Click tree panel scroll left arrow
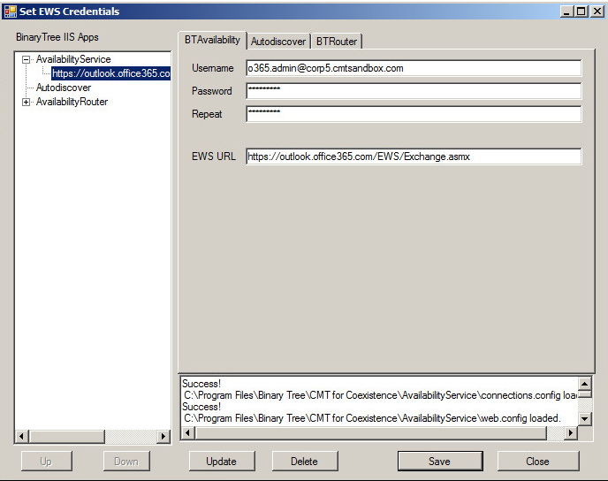Screen dimensions: 608x481 (x=22, y=437)
